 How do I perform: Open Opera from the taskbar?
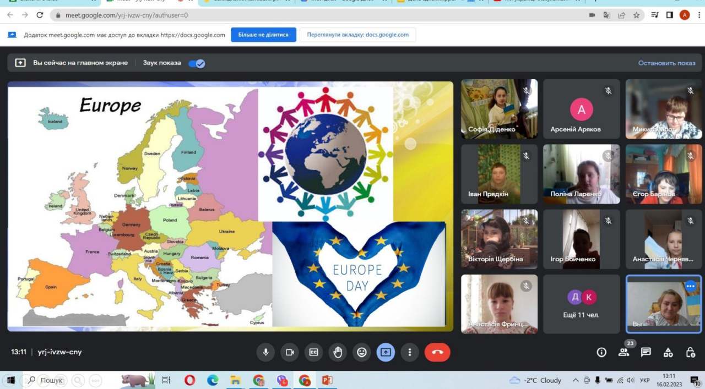click(189, 380)
